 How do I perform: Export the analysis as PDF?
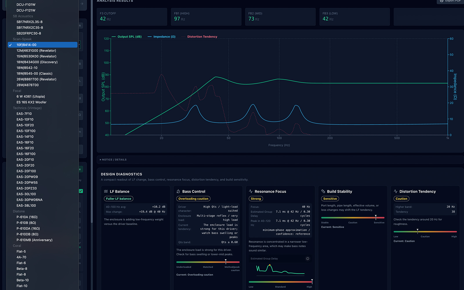point(450,1)
